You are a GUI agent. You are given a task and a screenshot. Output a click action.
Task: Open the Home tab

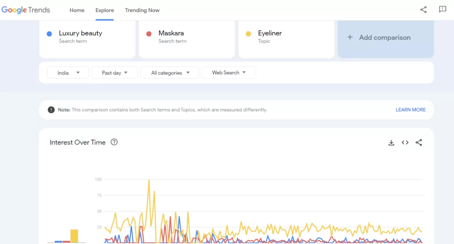point(77,10)
